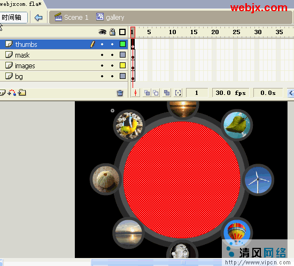This screenshot has width=294, height=266.
Task: Insert a new layer folder
Action: [x=22, y=92]
